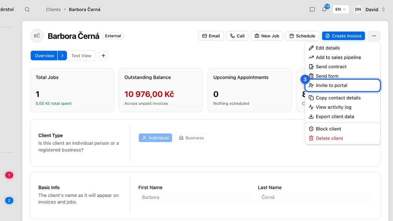393x221 pixels.
Task: Click the Create Invoice button
Action: point(343,36)
